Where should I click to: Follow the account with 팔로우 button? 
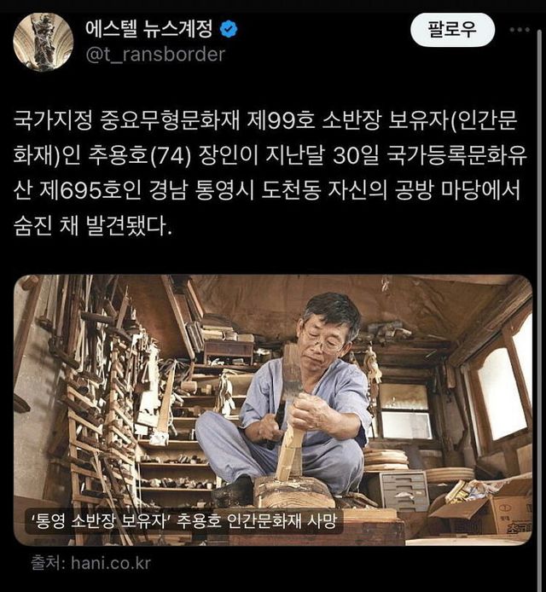[x=452, y=30]
